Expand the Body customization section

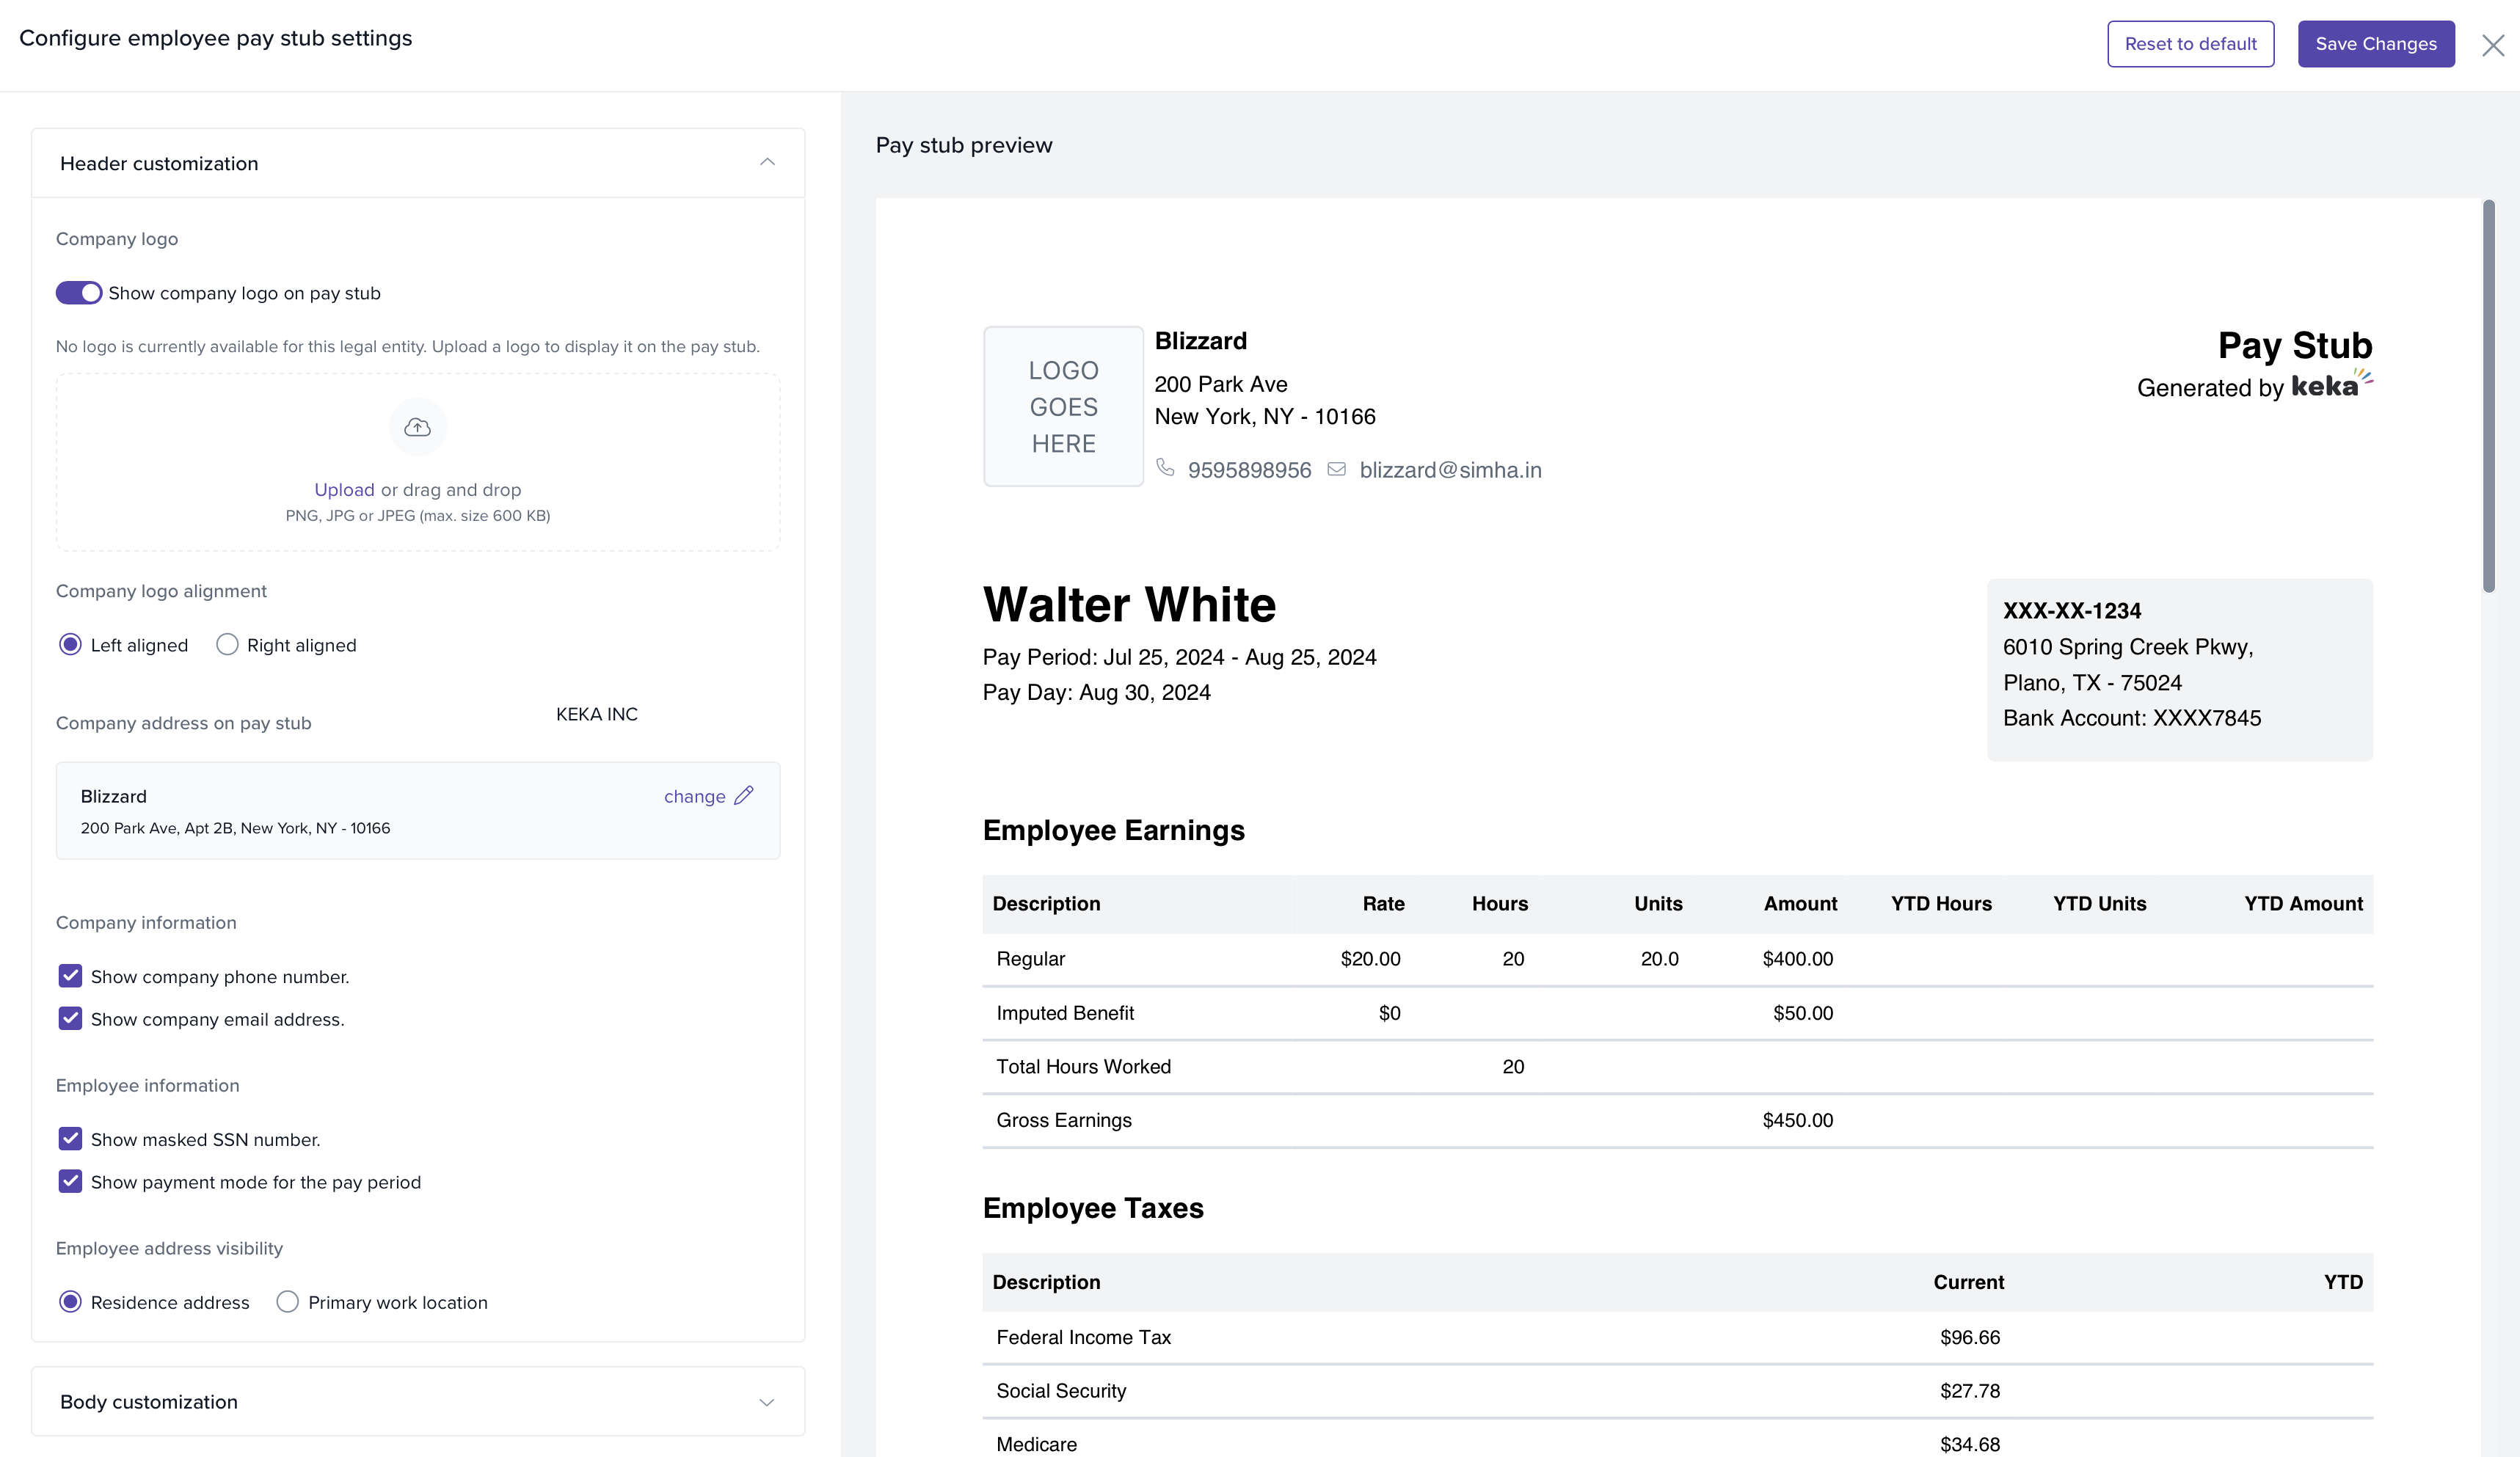point(767,1401)
